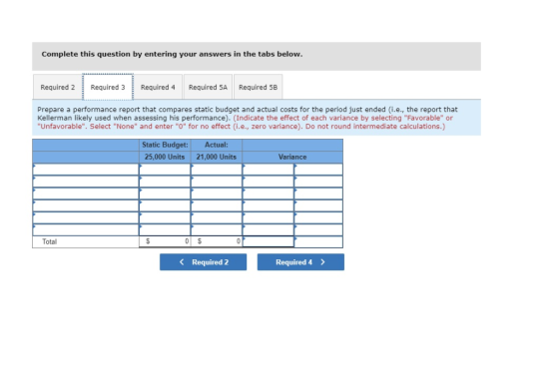Click first row's Actual input cell
This screenshot has height=386, width=559.
(x=217, y=170)
